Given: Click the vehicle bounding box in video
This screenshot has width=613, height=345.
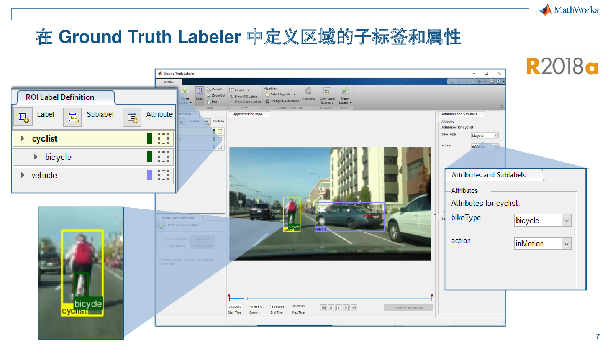Looking at the screenshot, I should (x=350, y=217).
